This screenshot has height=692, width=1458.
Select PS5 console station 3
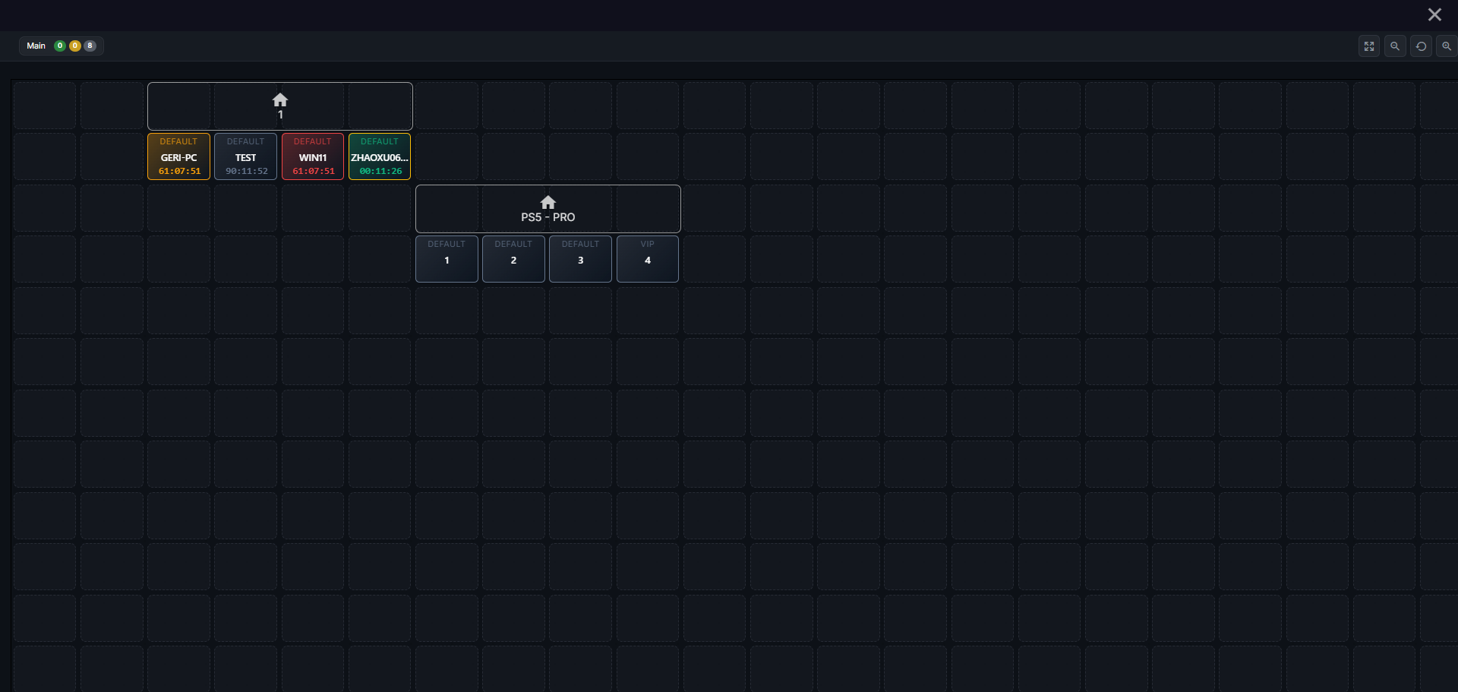pos(580,259)
